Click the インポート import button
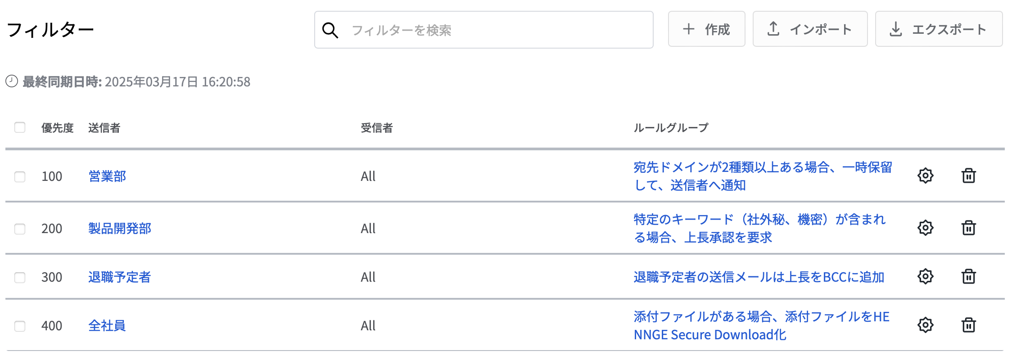Screen dimensions: 1012x360 tap(810, 29)
